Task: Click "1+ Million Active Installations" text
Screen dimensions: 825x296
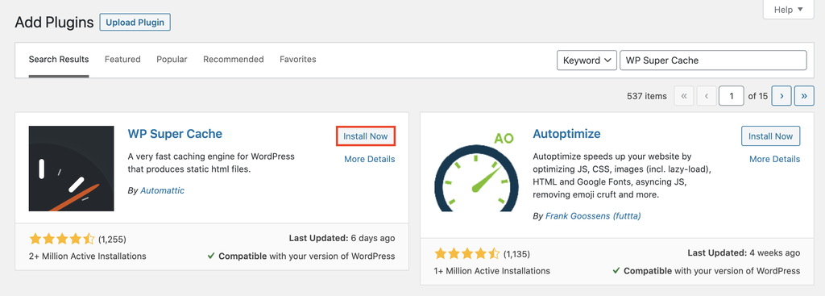Action: tap(492, 271)
